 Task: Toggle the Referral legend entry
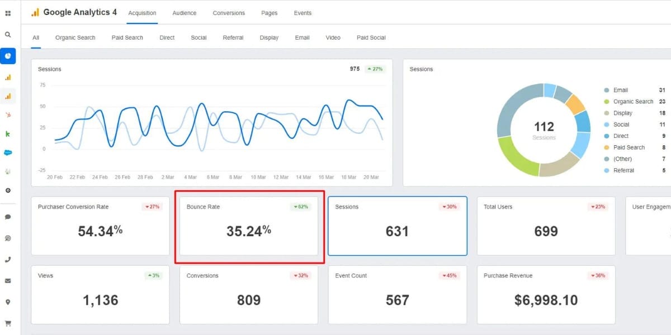625,170
